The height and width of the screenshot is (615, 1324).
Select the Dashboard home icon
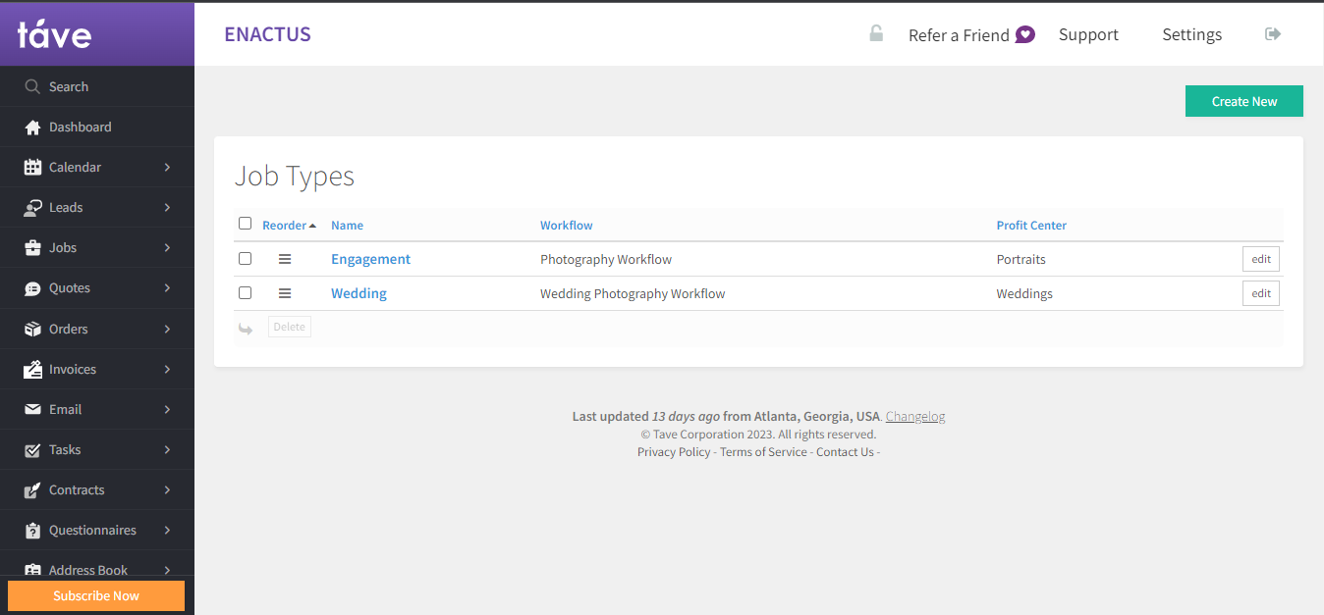click(x=29, y=127)
